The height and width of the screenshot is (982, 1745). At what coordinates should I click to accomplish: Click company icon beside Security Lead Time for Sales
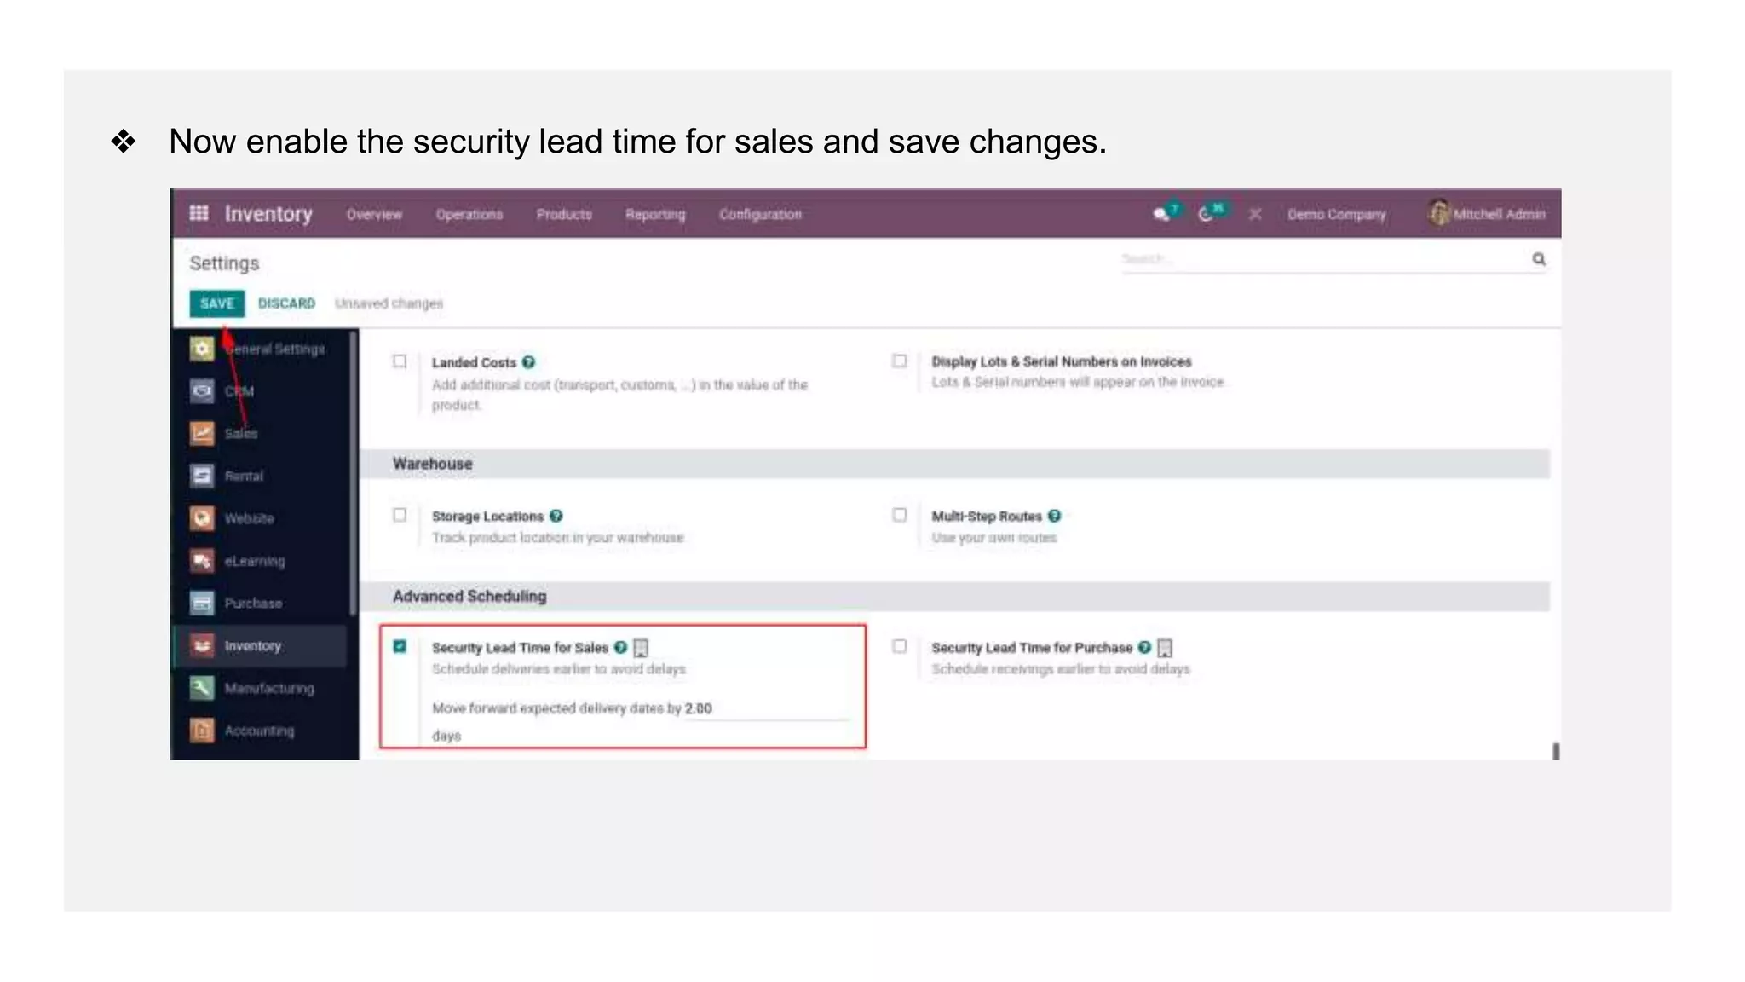[x=642, y=648]
